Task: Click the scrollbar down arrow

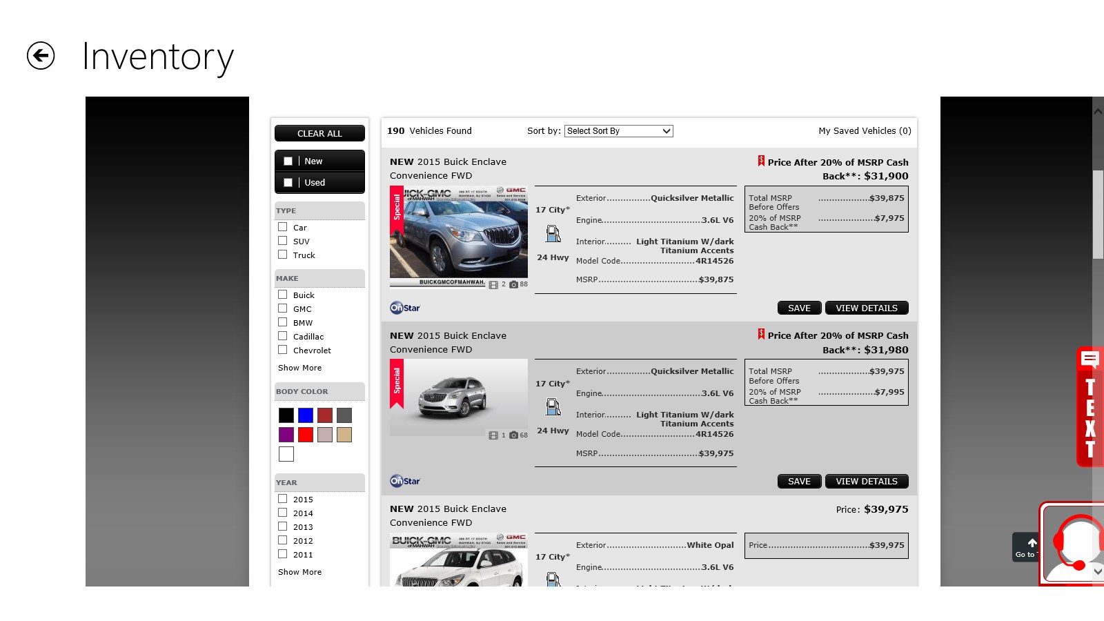Action: click(x=1098, y=572)
